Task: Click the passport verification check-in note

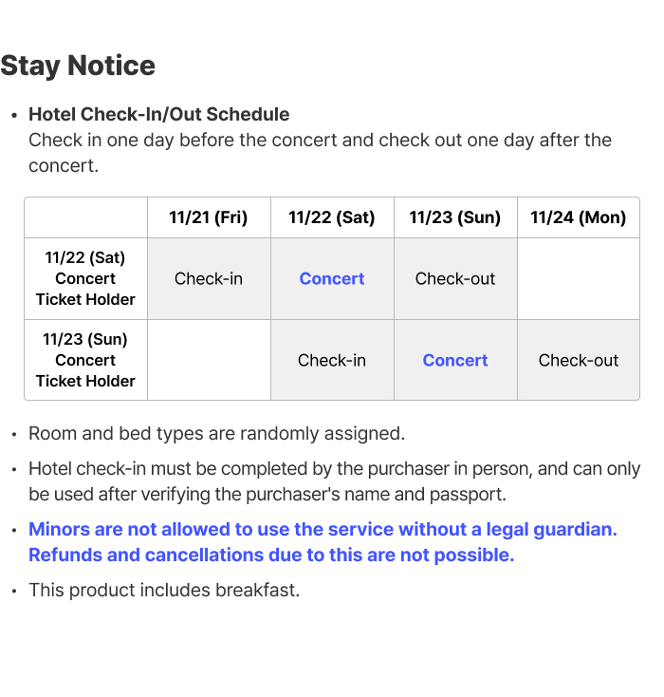Action: coord(335,481)
